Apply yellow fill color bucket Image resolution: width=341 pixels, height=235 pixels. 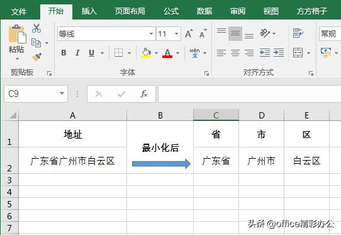146,53
